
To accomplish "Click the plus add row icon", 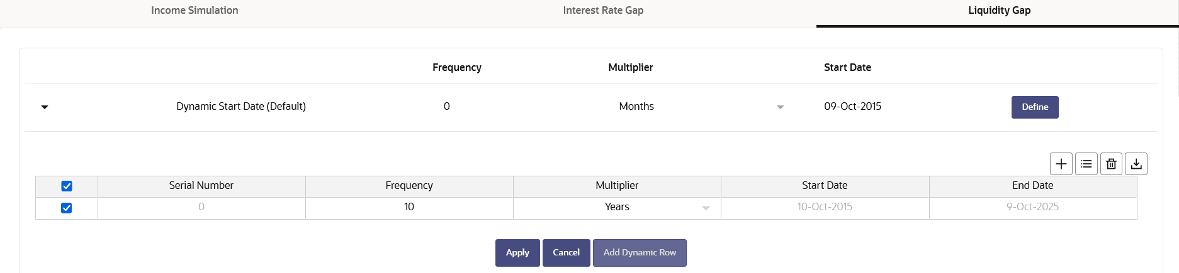I will [x=1061, y=164].
